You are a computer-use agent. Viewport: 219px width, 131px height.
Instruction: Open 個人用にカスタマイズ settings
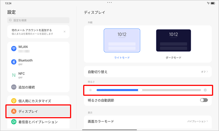click(x=38, y=101)
